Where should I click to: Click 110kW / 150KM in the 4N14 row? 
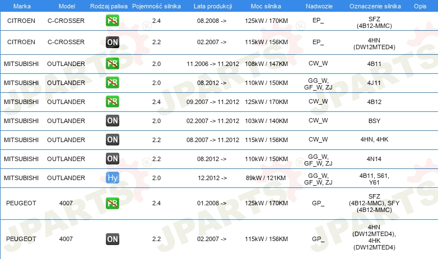pos(266,159)
